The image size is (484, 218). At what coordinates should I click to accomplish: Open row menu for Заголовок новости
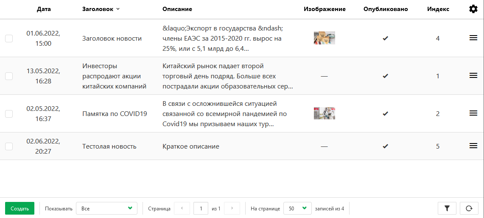(x=473, y=38)
